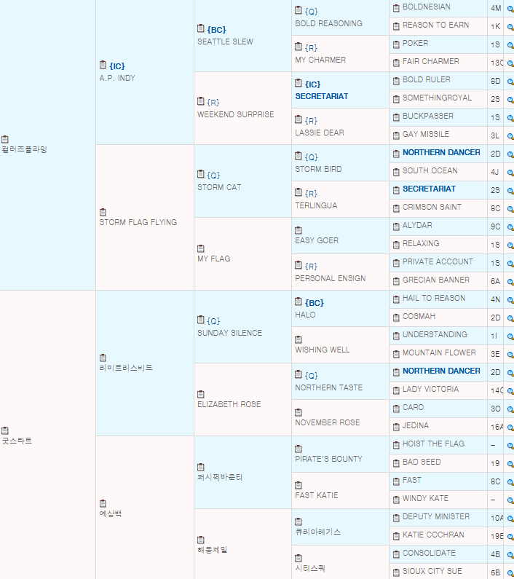Click magnifier icon in COSMAH row
Screen dimensions: 514x579
click(510, 318)
